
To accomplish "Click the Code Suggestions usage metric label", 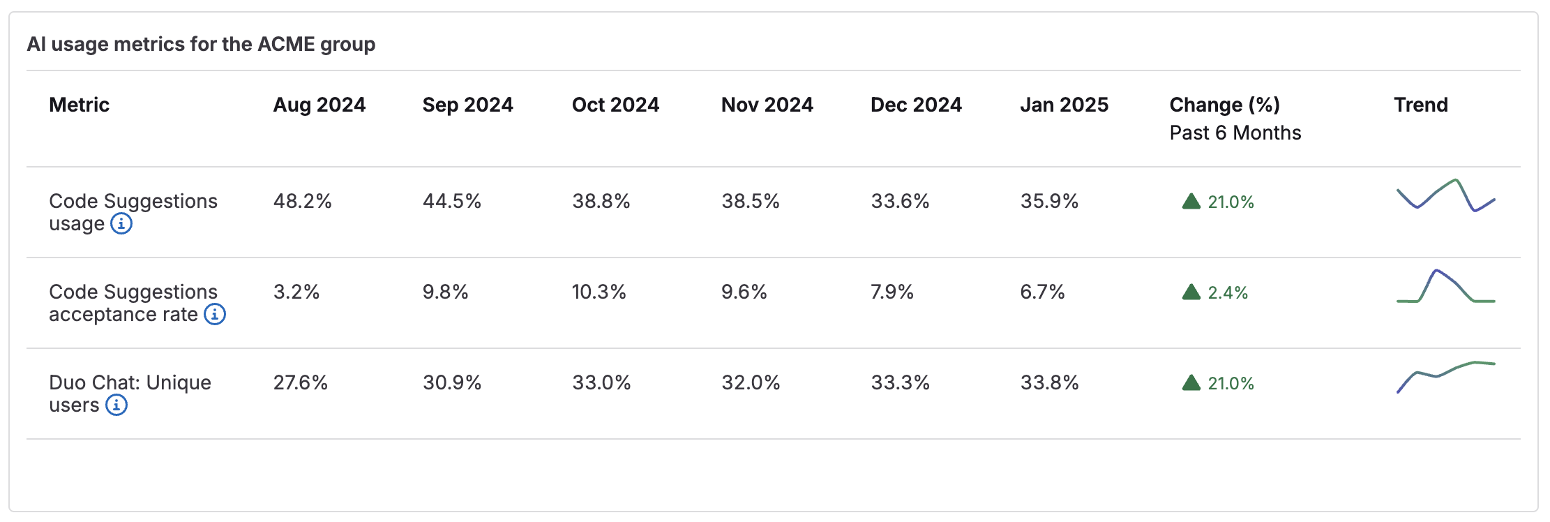I will tap(133, 202).
